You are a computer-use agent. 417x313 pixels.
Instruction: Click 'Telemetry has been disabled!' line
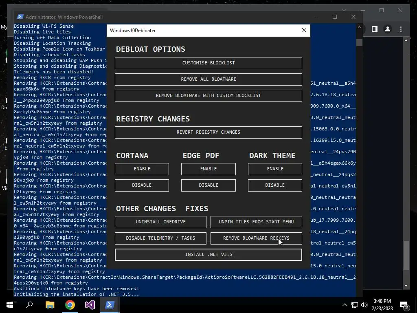(x=53, y=72)
